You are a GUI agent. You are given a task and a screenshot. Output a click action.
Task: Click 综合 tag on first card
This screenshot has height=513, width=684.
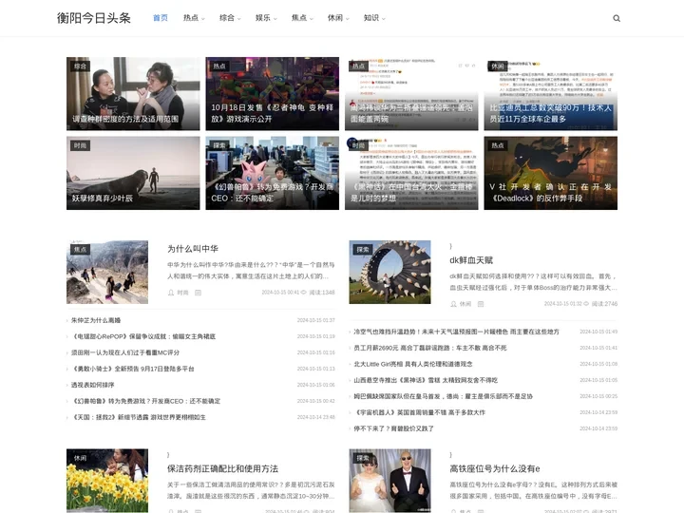click(80, 66)
